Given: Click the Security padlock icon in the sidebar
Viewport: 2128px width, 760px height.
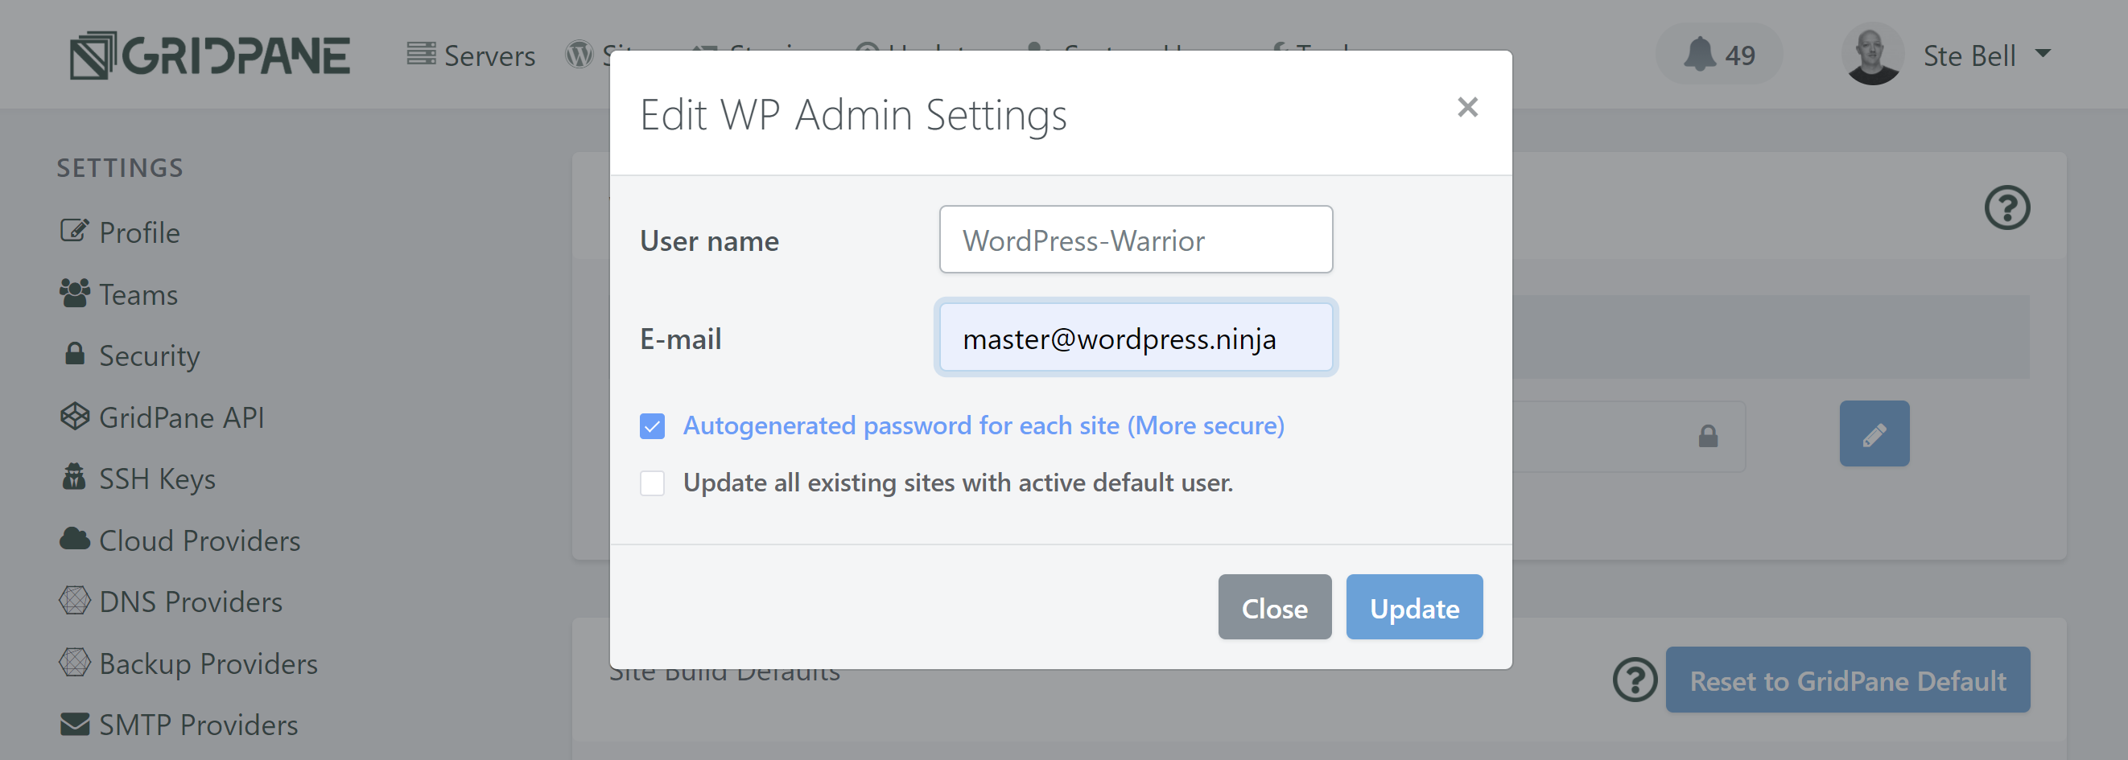Looking at the screenshot, I should (74, 353).
